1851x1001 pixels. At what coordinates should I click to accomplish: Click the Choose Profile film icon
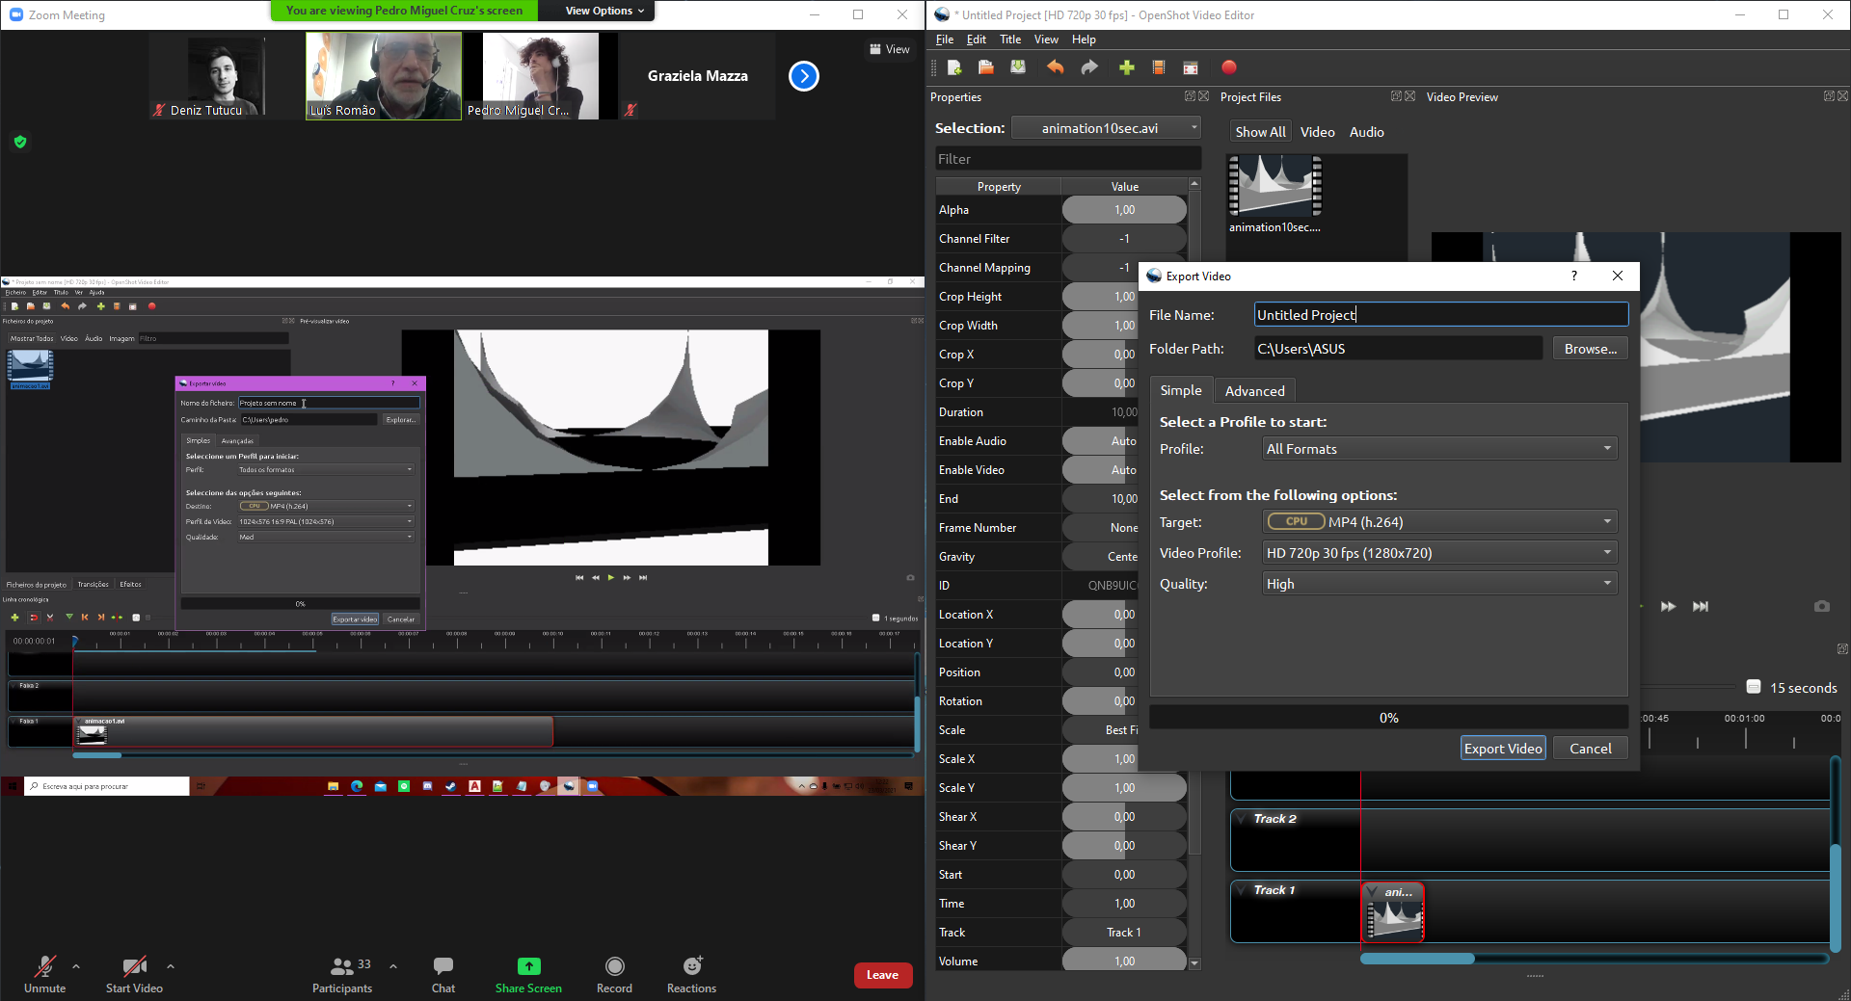click(1159, 67)
